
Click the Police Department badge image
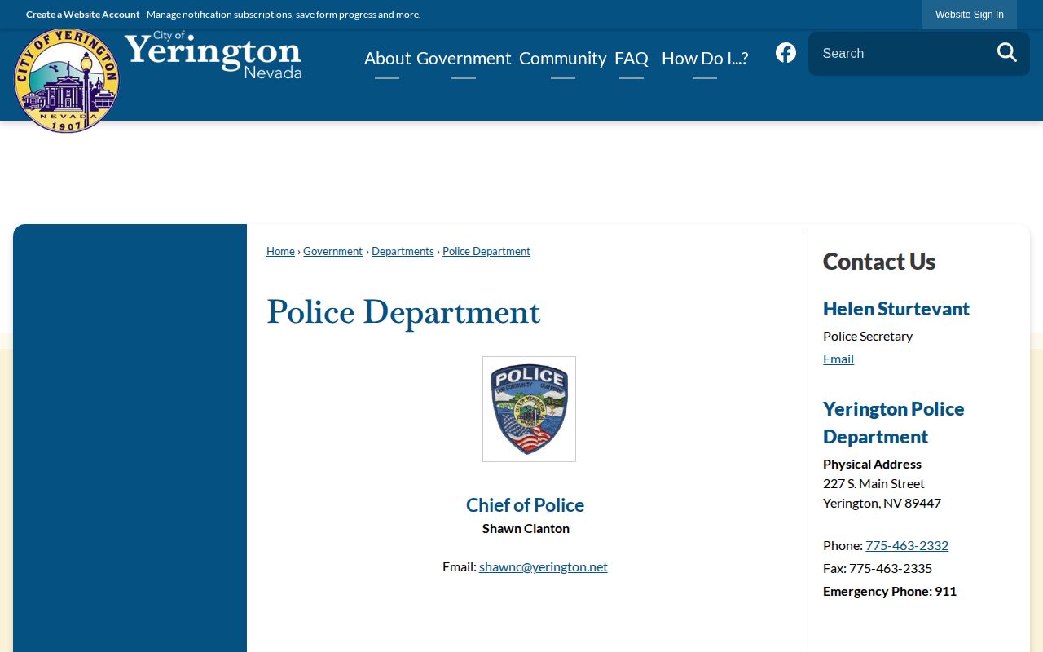[529, 409]
